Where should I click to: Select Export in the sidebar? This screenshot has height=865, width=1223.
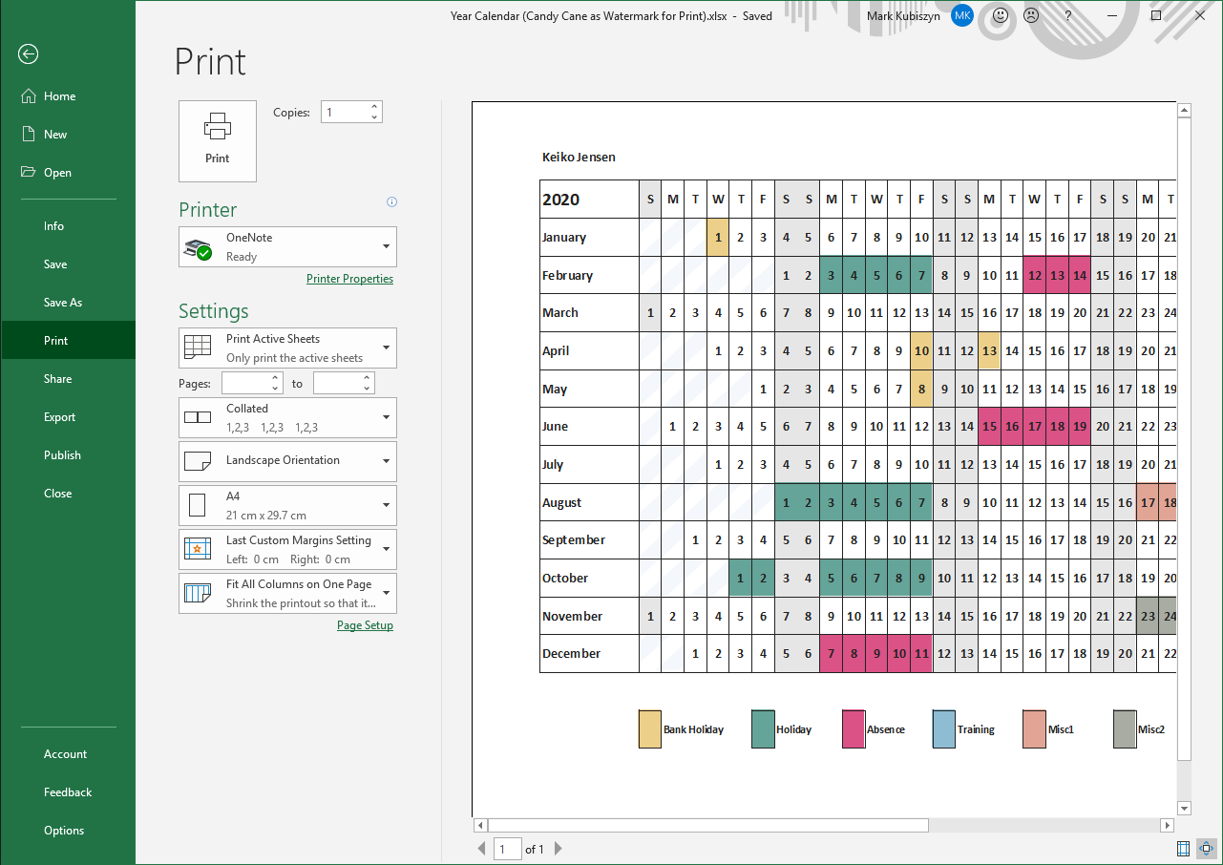(59, 417)
